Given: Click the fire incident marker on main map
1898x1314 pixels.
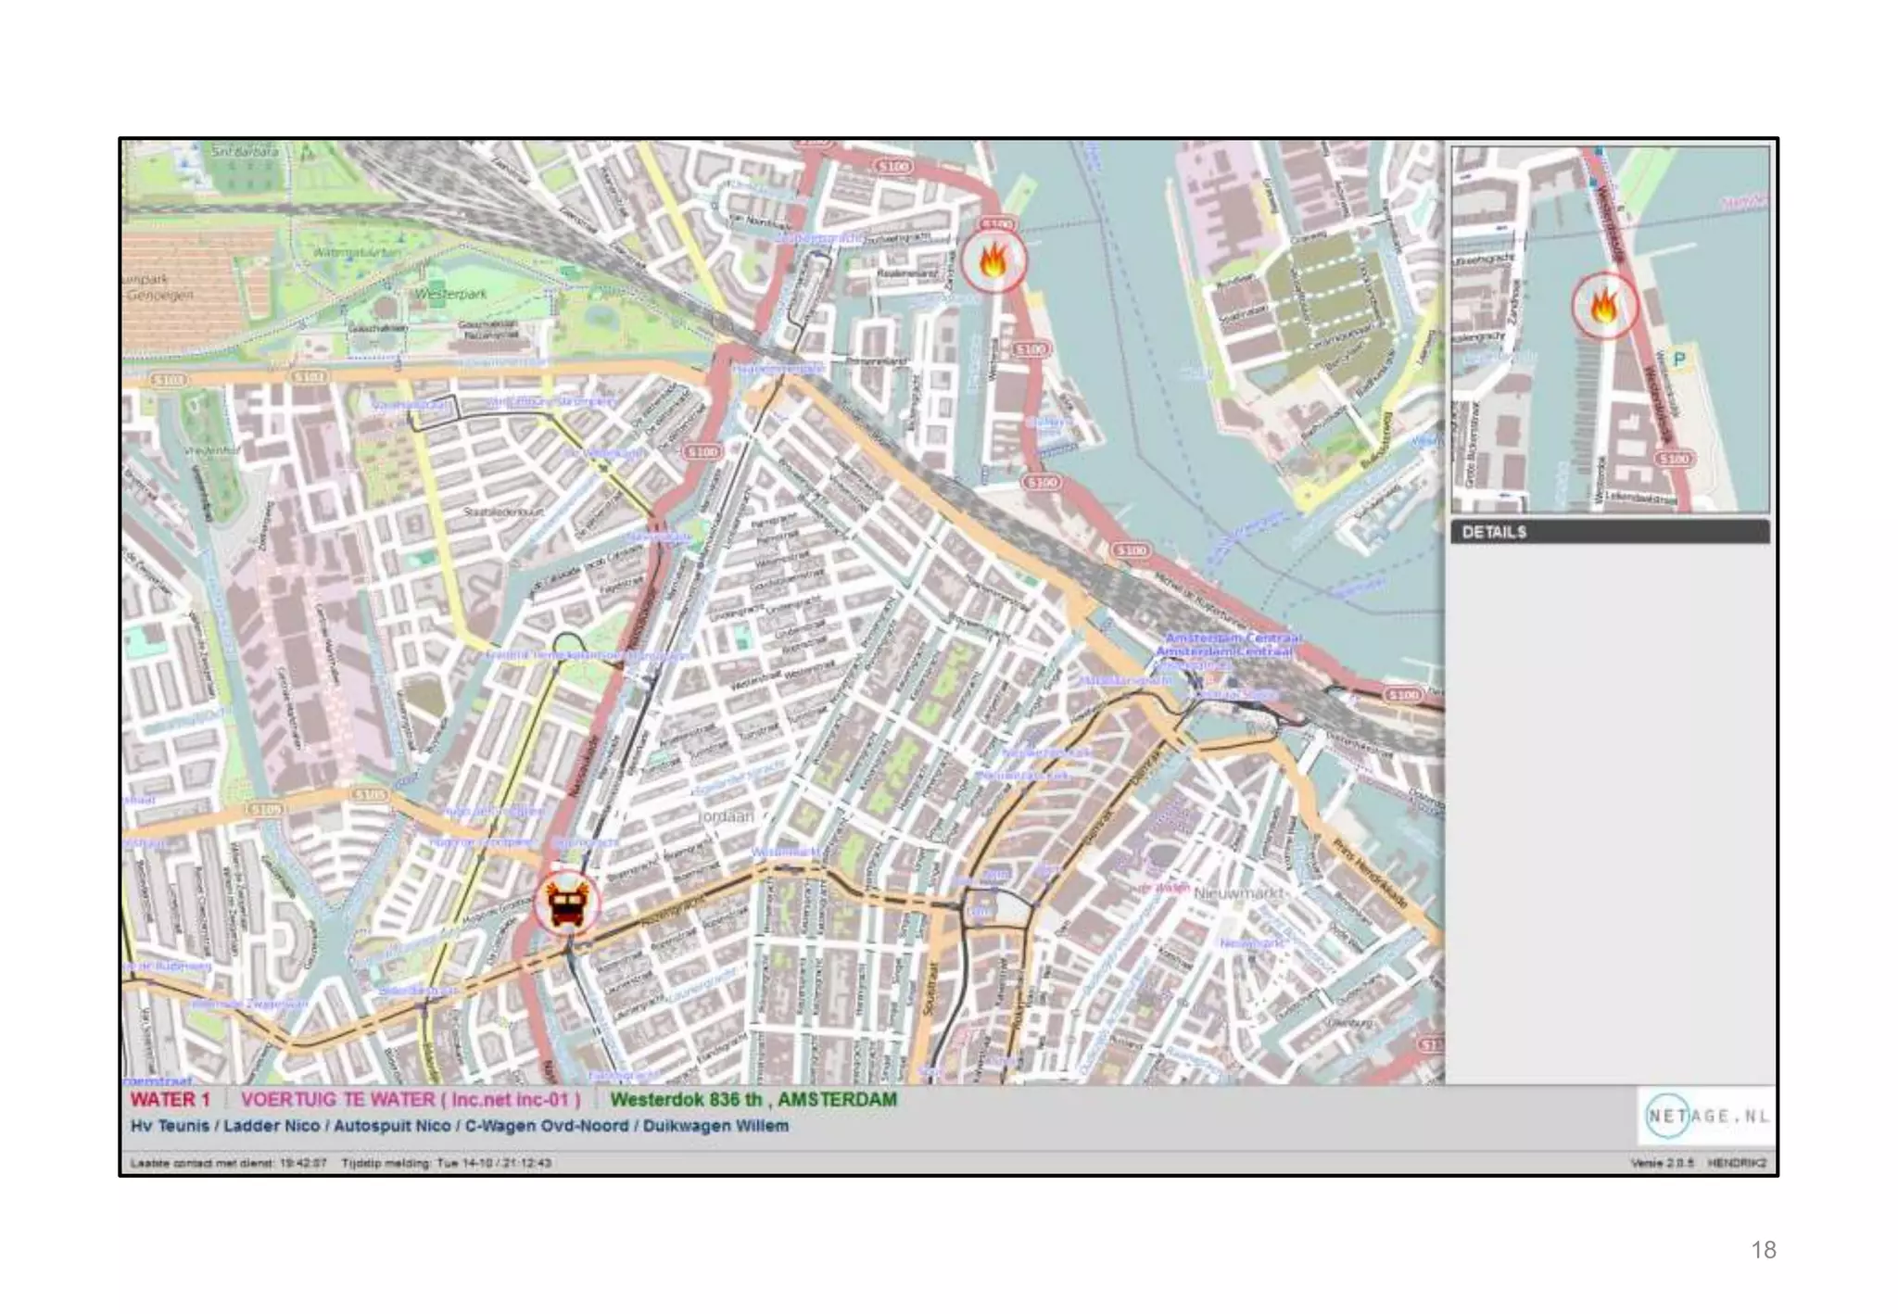Looking at the screenshot, I should click(x=993, y=261).
